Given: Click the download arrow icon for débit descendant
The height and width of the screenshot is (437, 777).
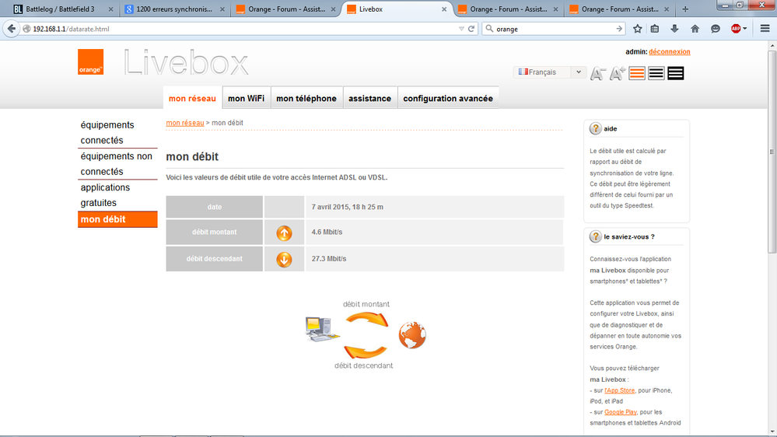Looking at the screenshot, I should point(284,259).
